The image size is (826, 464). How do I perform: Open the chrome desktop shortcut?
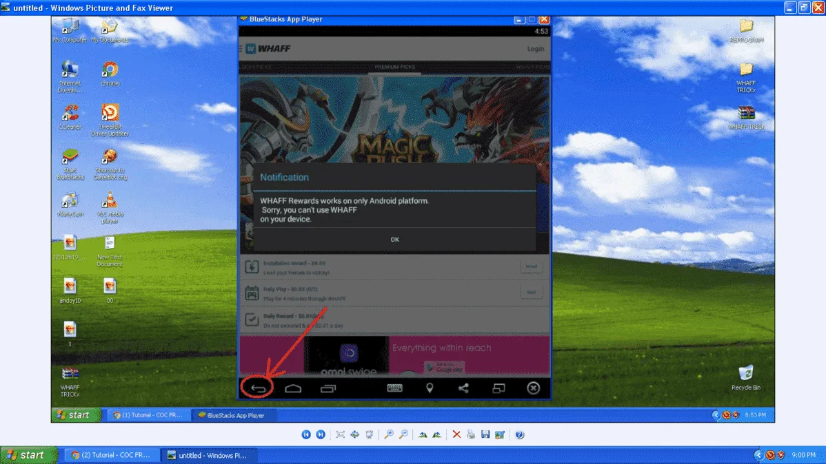pos(110,74)
